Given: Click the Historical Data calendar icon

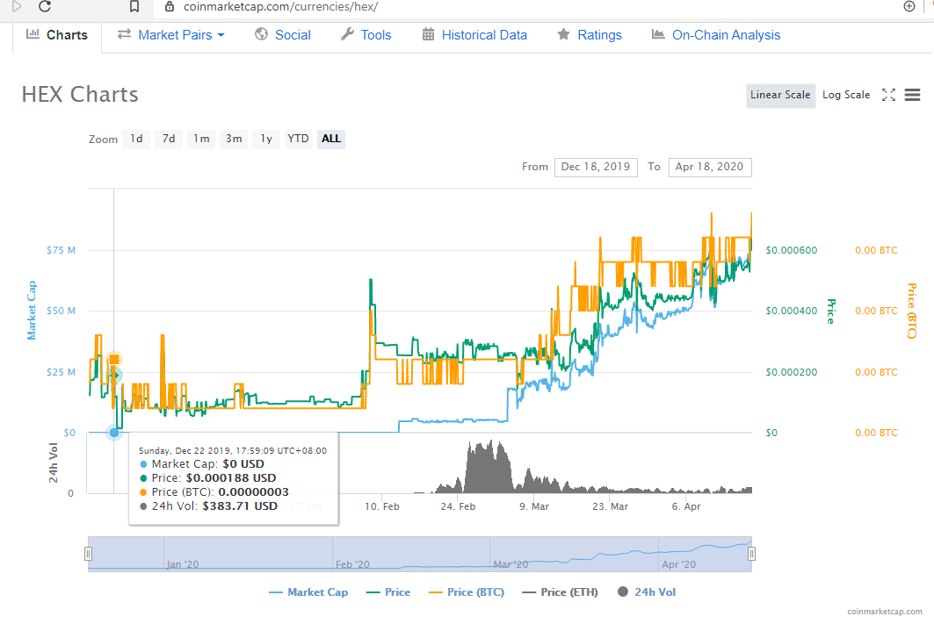Looking at the screenshot, I should (x=427, y=35).
